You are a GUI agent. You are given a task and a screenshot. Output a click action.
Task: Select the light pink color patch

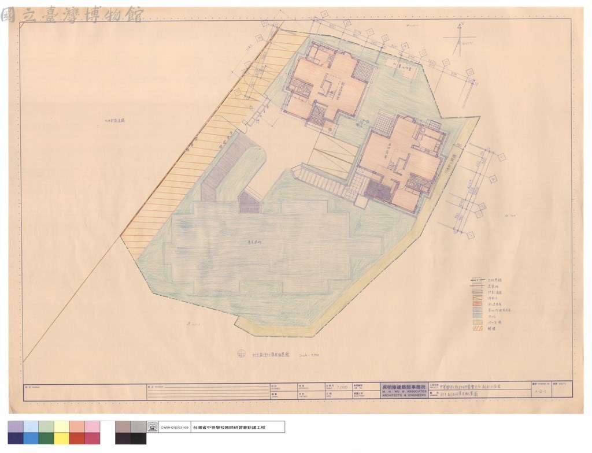coord(92,427)
